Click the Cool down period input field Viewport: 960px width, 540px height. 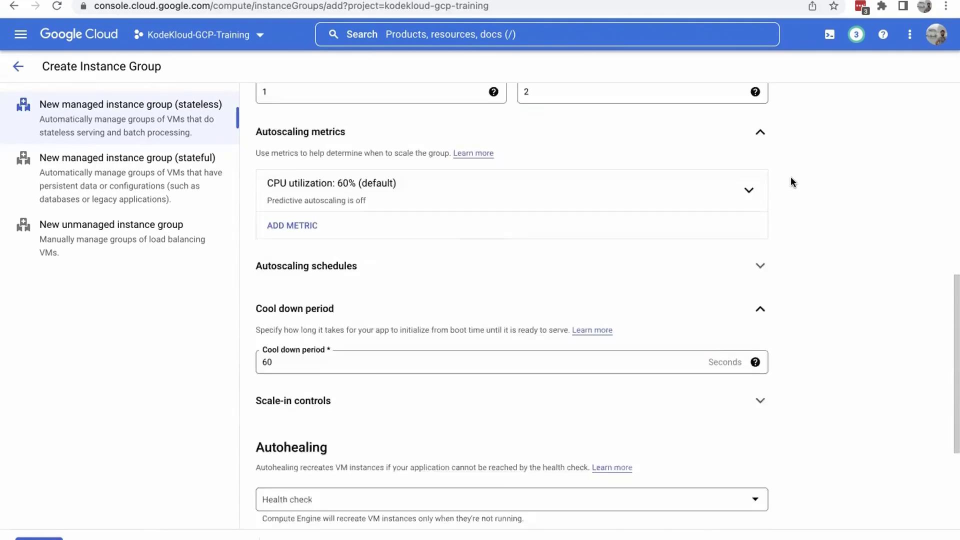pos(480,362)
